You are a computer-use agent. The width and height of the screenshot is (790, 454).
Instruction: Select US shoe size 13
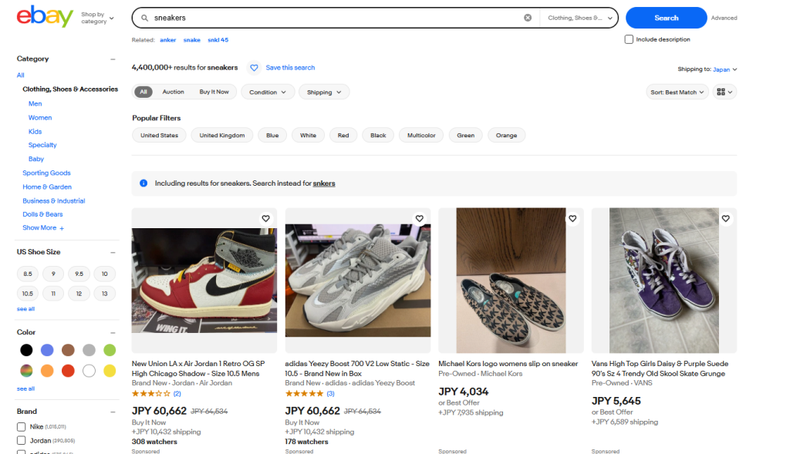(x=105, y=294)
